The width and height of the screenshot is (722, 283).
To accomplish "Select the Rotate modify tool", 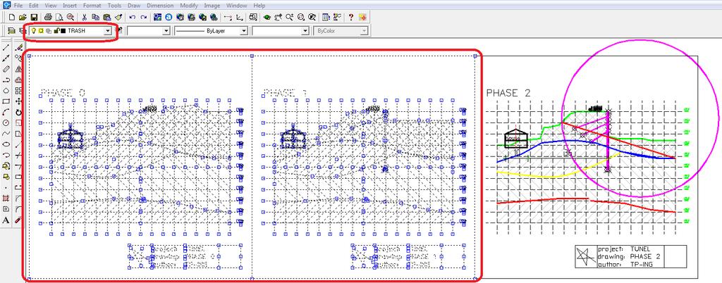I will tap(18, 112).
